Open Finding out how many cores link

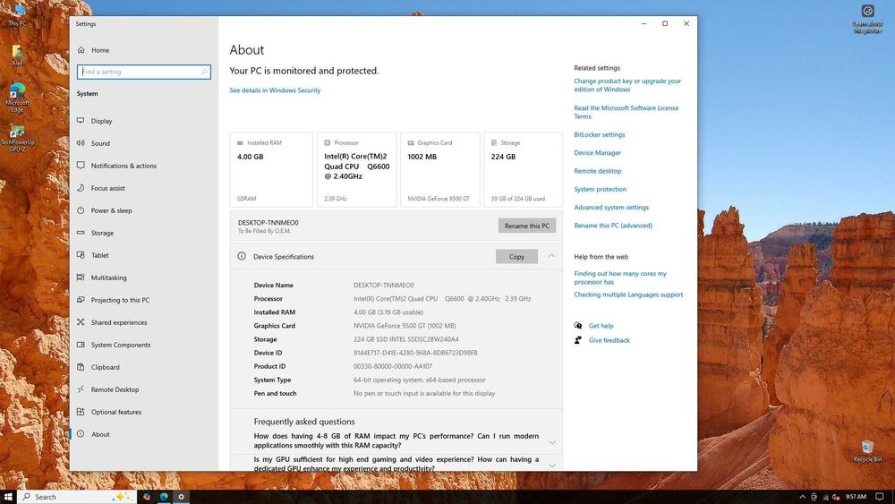point(620,278)
